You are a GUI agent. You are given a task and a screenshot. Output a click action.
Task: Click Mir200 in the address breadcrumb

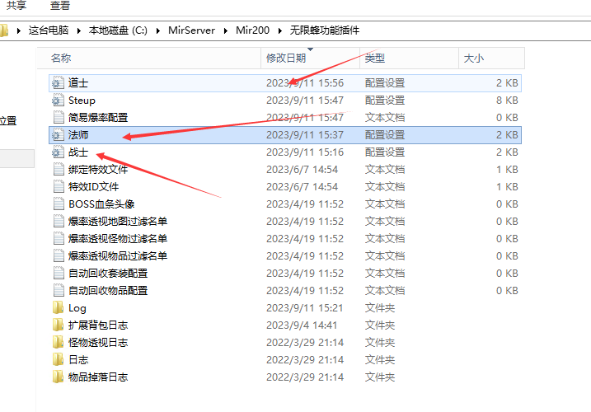pyautogui.click(x=251, y=30)
